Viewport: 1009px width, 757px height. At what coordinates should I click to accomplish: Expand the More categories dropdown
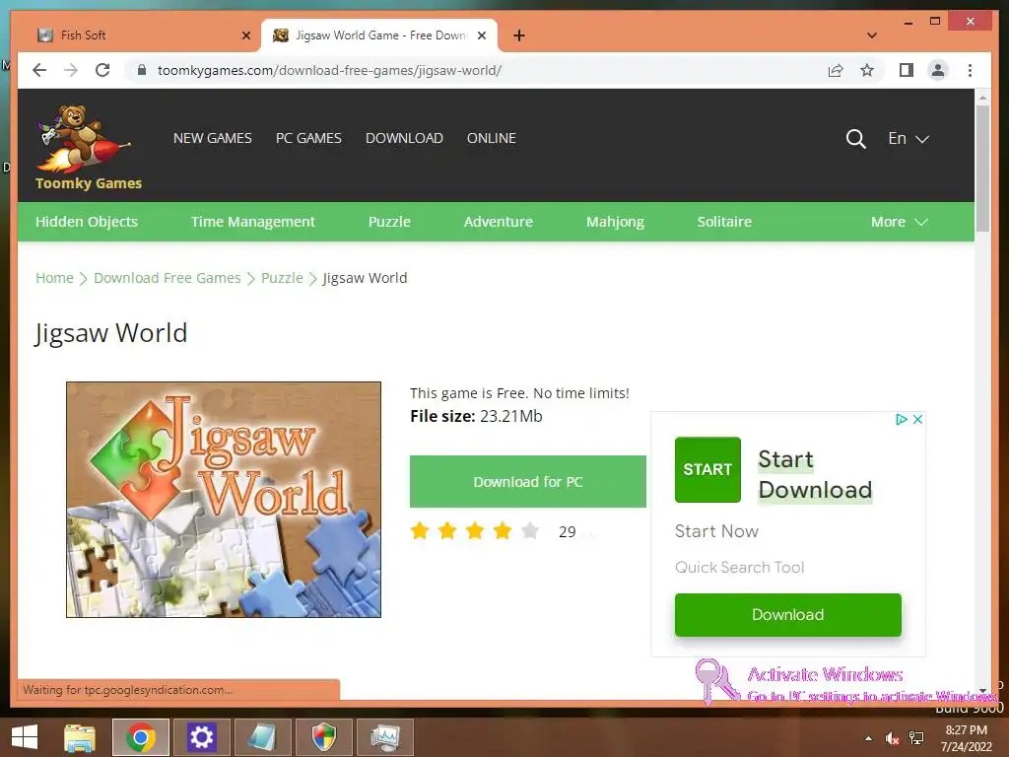click(x=899, y=222)
